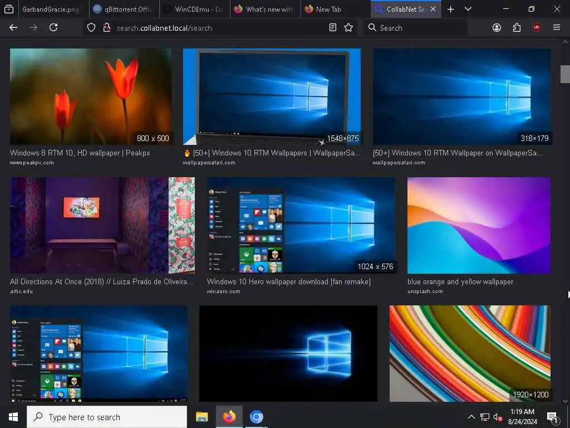Open the clock showing 1:19 AM
570x428 pixels.
point(522,417)
